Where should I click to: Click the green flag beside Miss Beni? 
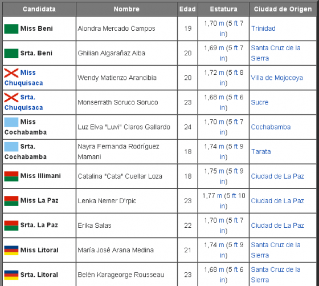[x=11, y=29]
